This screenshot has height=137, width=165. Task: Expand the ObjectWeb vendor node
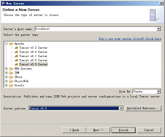(7, 81)
